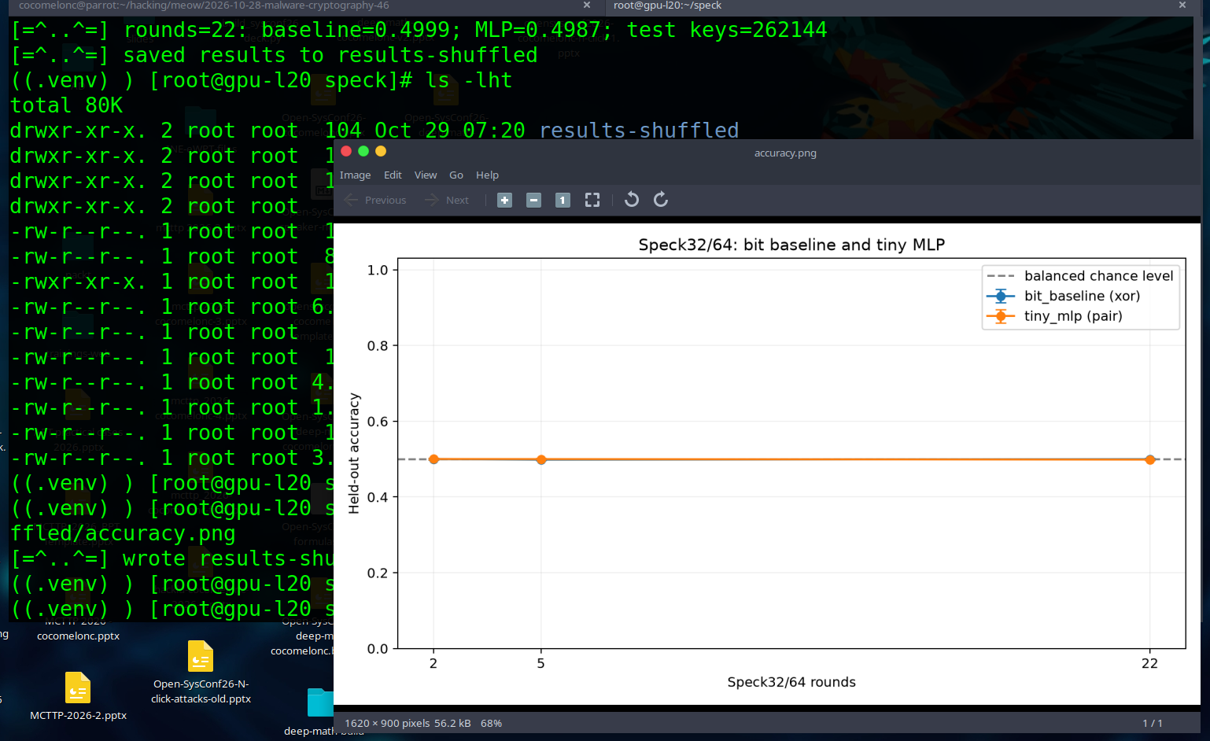Click the cocomelonc.pptx desktop file label
1210x741 pixels.
tap(78, 636)
